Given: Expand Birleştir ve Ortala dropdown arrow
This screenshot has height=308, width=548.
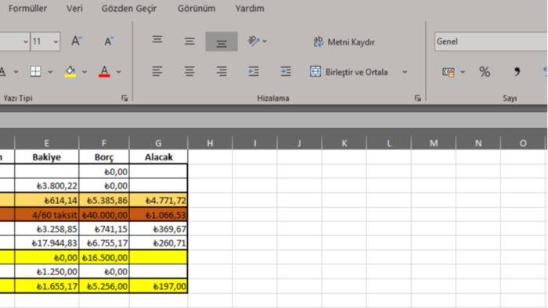Looking at the screenshot, I should 405,72.
